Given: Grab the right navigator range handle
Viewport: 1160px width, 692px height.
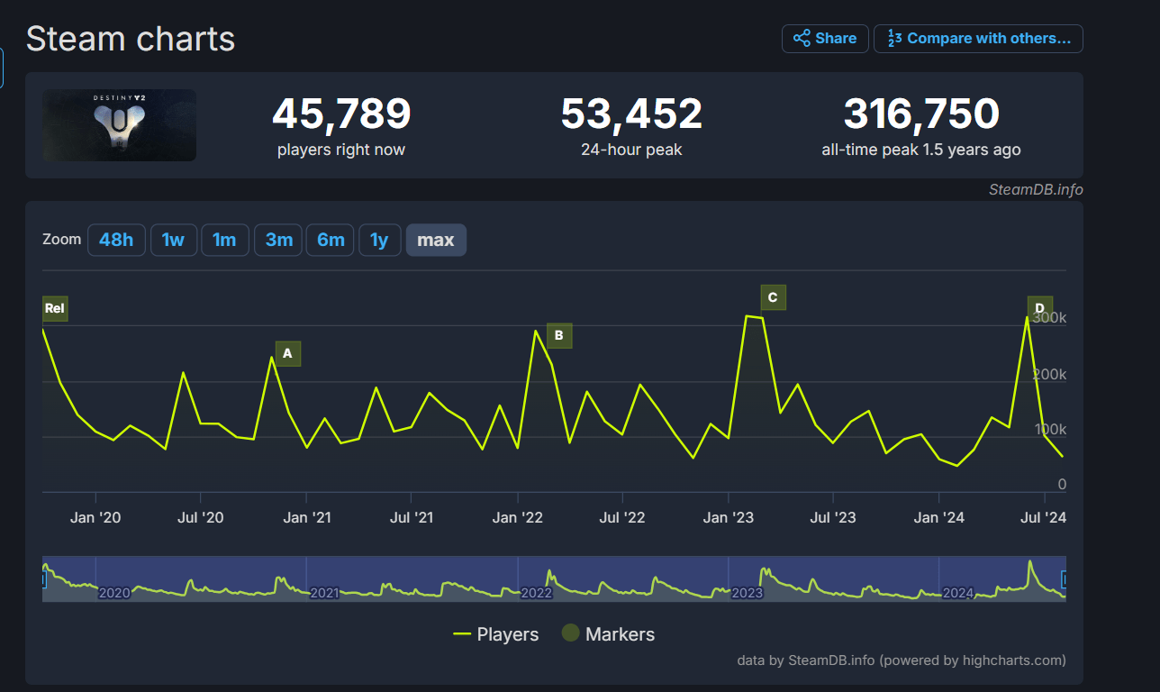Looking at the screenshot, I should pyautogui.click(x=1065, y=578).
